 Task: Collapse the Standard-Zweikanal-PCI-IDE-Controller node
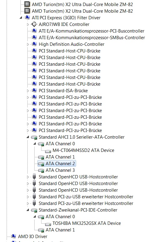(x=28, y=210)
